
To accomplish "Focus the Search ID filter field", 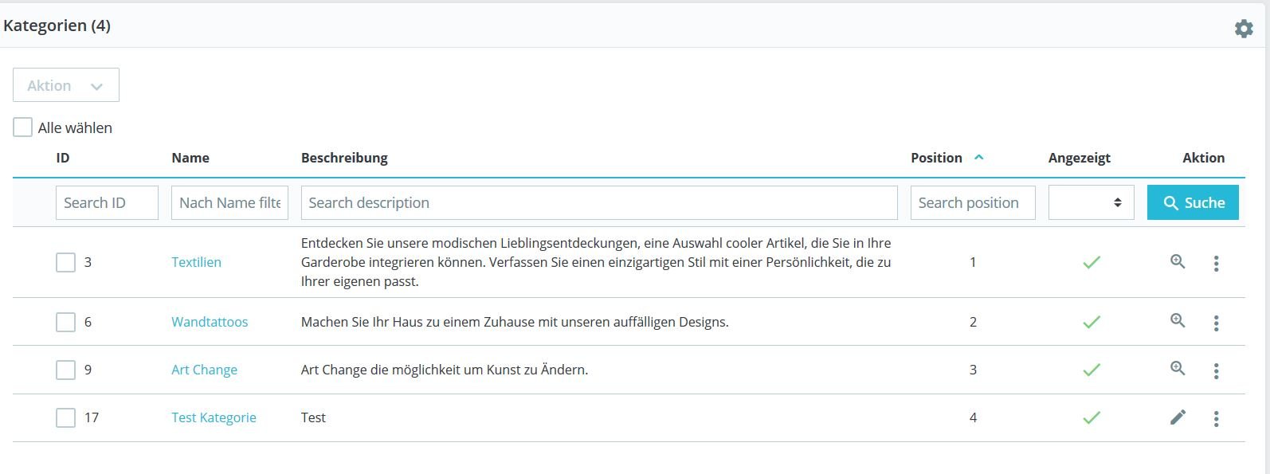I will coord(107,203).
